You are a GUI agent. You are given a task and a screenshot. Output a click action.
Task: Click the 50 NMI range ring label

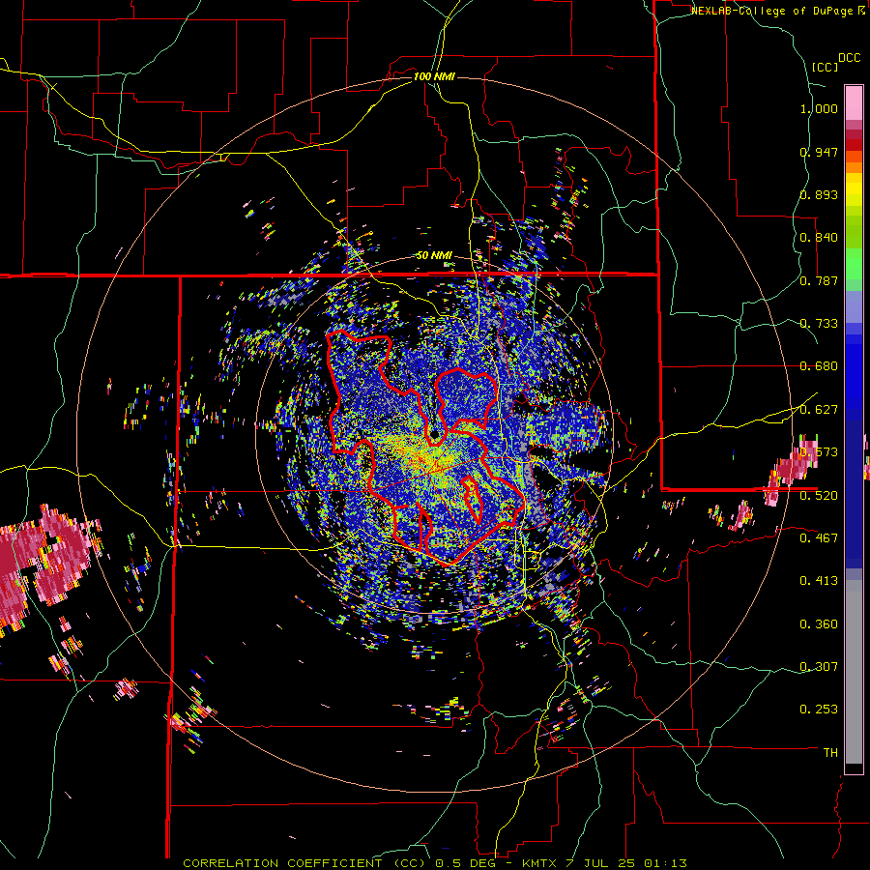(x=434, y=255)
